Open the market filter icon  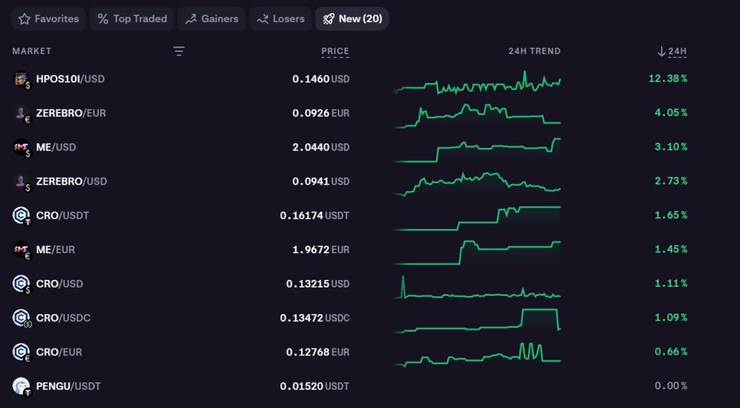click(x=179, y=51)
